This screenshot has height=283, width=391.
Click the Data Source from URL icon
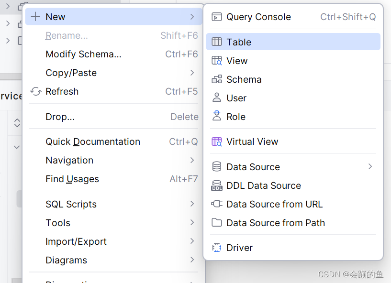click(x=217, y=204)
